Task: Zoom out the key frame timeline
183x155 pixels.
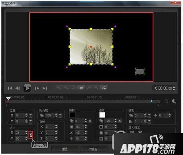Action: tap(166, 101)
